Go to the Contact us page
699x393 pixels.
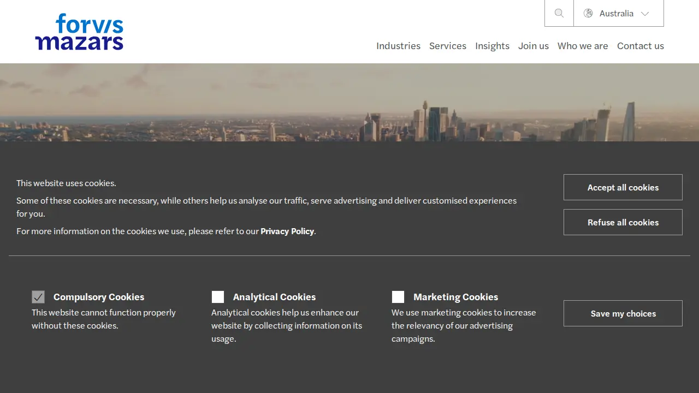[x=641, y=46]
